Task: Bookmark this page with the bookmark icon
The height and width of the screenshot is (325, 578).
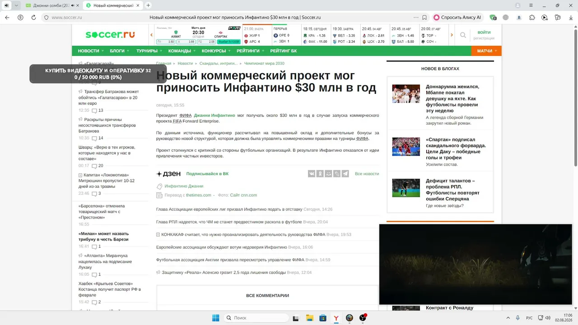Action: point(424,18)
